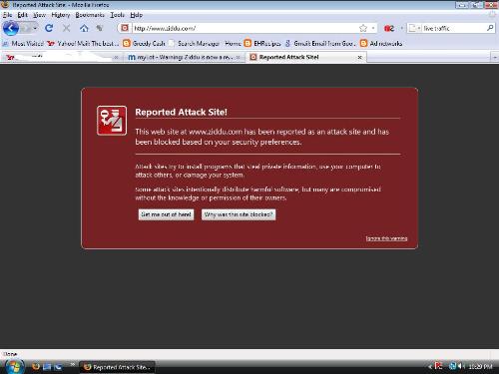Open the address bar history dropdown
499x374 pixels.
373,28
